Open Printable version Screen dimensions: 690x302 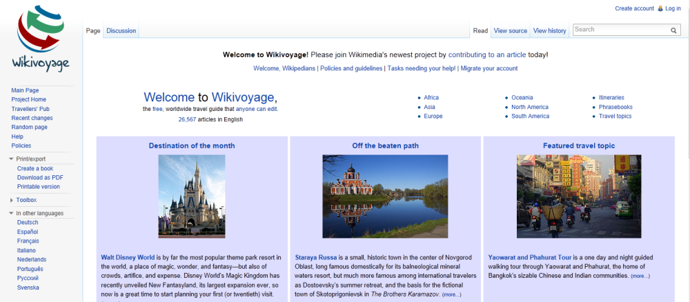click(x=38, y=187)
